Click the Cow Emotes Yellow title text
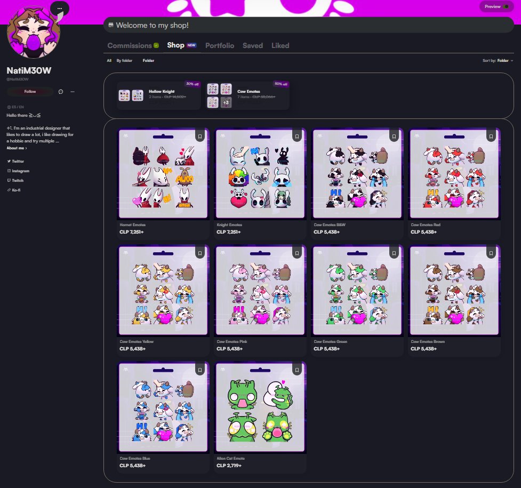The height and width of the screenshot is (488, 521). point(137,342)
